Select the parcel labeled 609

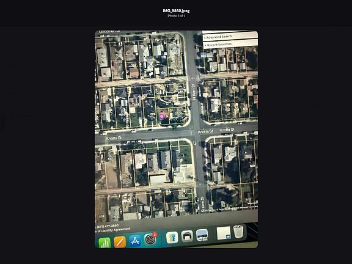click(252, 166)
